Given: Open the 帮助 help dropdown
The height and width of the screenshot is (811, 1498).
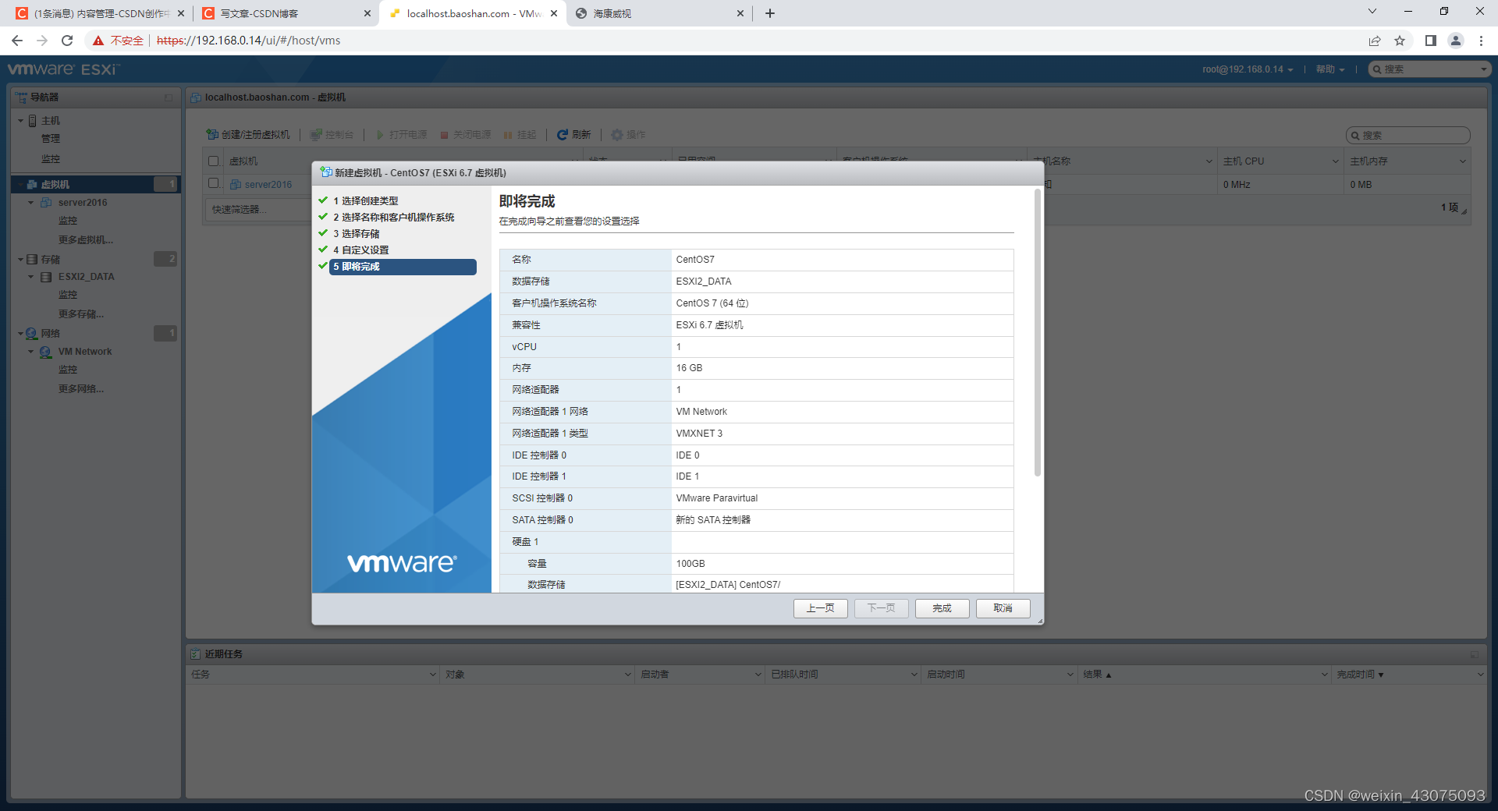Looking at the screenshot, I should click(x=1330, y=69).
